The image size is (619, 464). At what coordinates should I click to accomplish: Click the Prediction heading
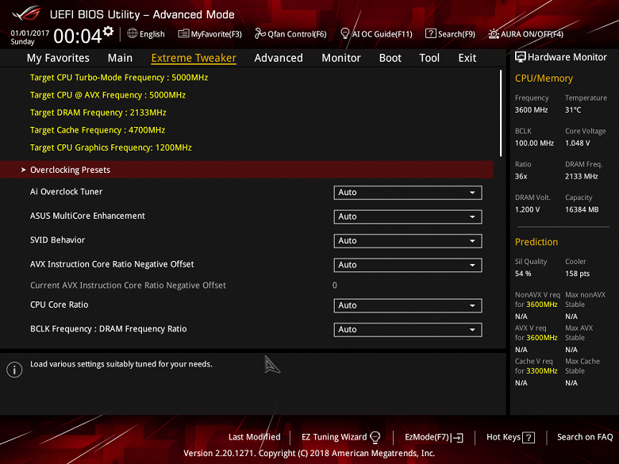(536, 242)
